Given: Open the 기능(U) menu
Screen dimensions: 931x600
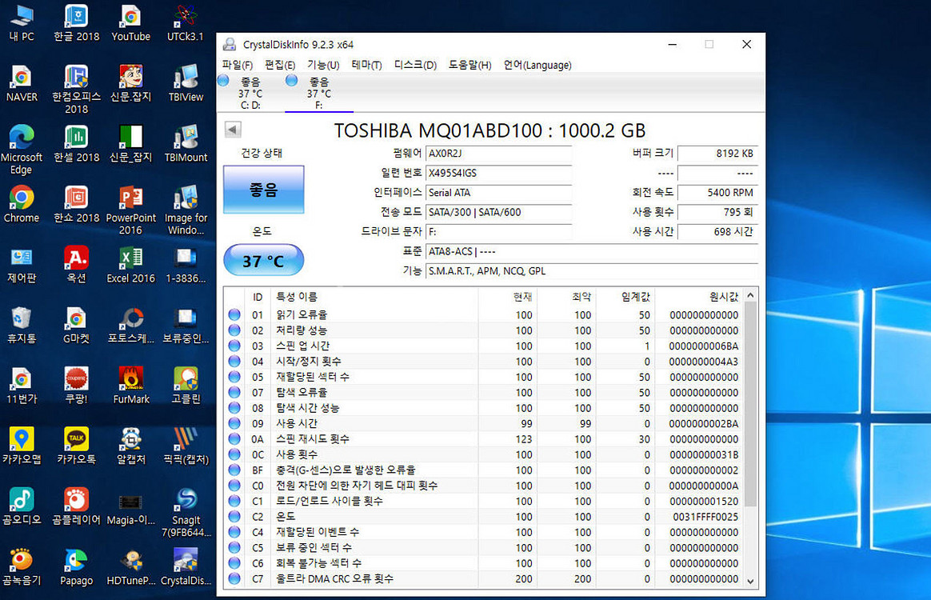Looking at the screenshot, I should point(323,65).
